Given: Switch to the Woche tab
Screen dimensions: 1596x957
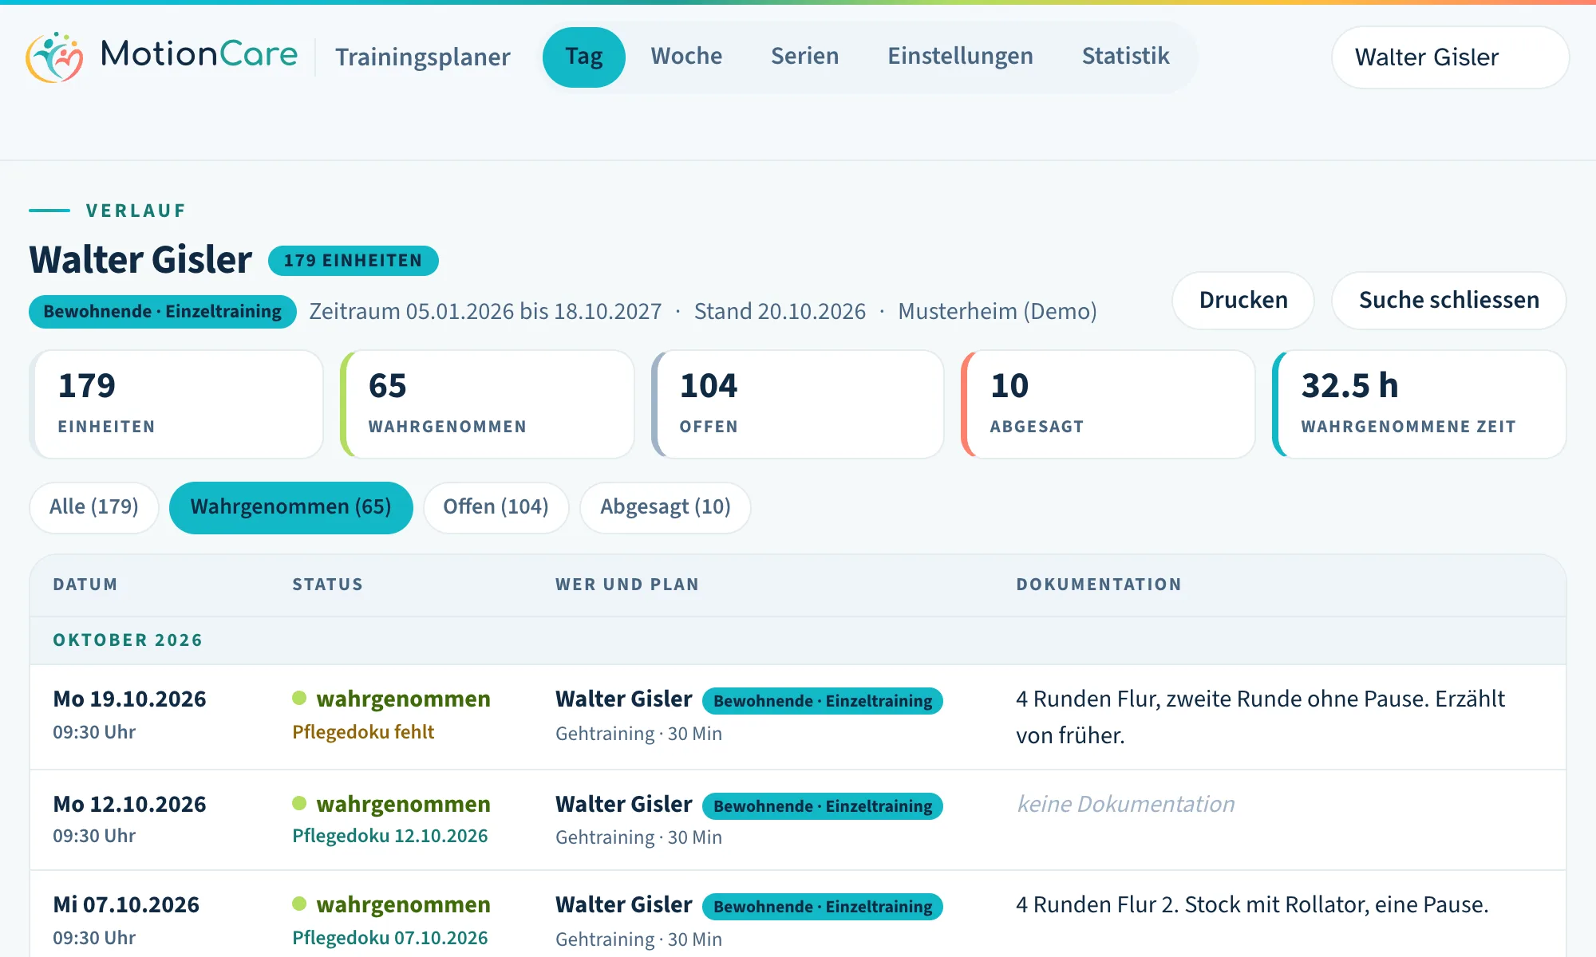Looking at the screenshot, I should coord(686,57).
